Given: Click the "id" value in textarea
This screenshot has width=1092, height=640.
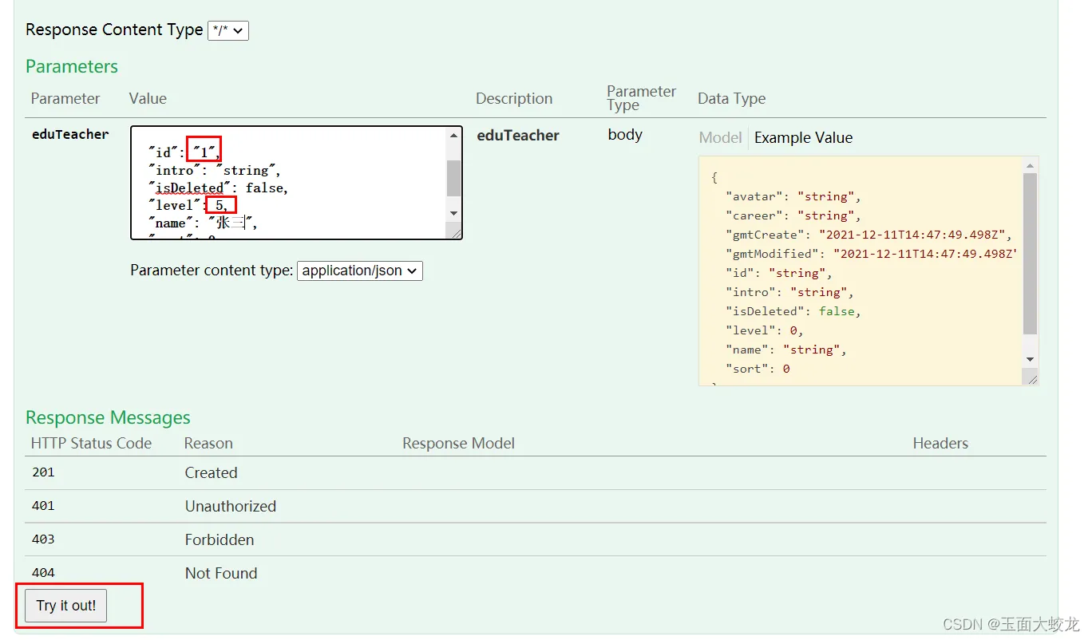Looking at the screenshot, I should (x=204, y=152).
